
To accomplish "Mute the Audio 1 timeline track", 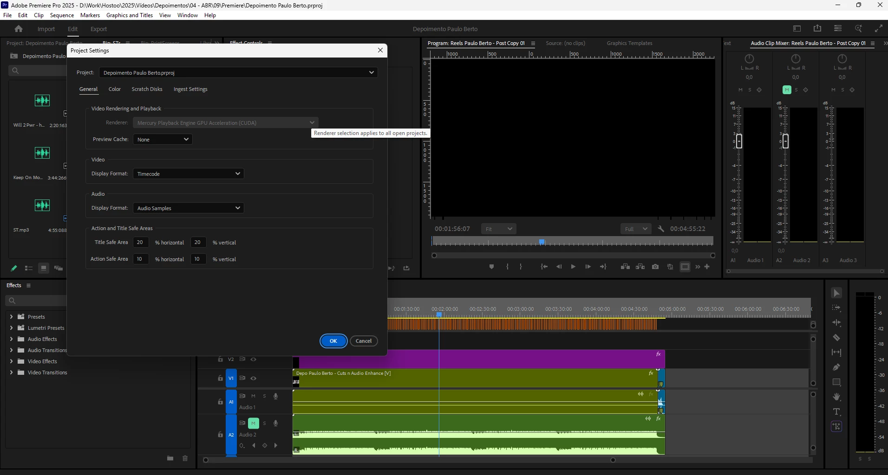I will pyautogui.click(x=253, y=396).
